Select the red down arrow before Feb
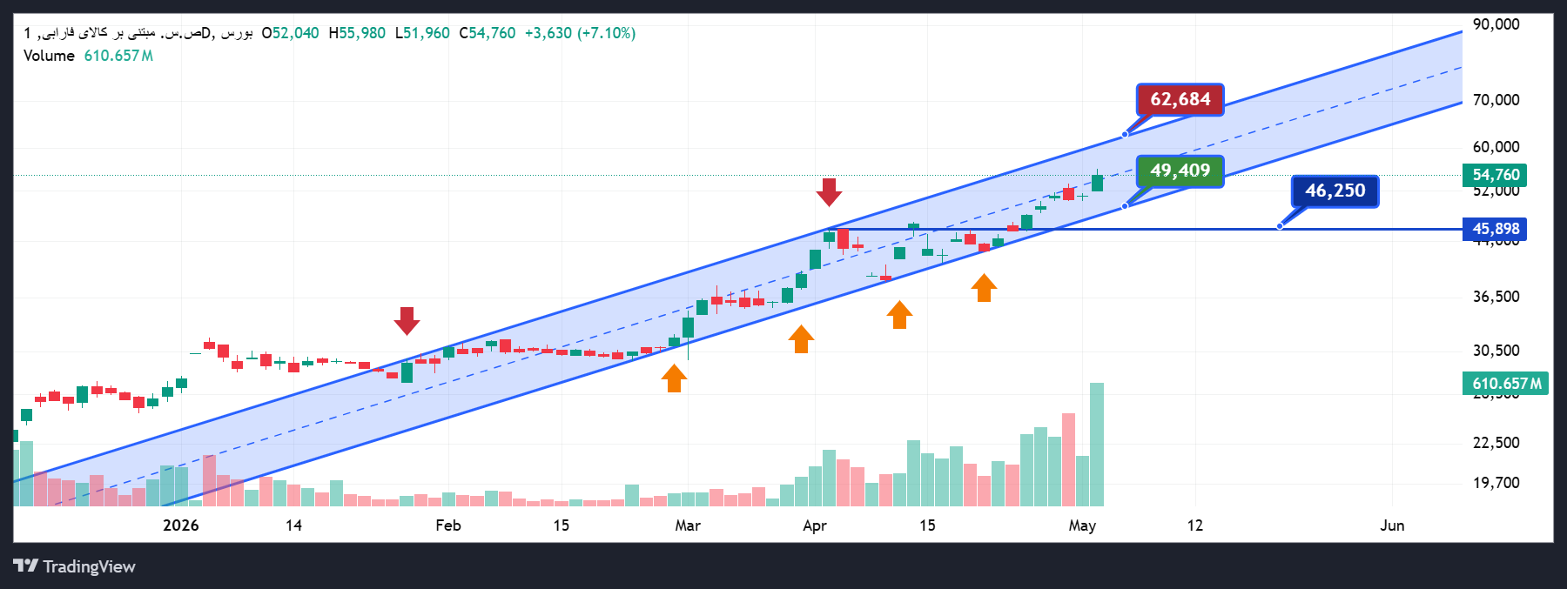The width and height of the screenshot is (1567, 589). pos(407,321)
